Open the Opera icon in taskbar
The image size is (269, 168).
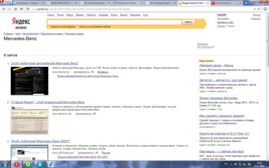tap(17, 164)
